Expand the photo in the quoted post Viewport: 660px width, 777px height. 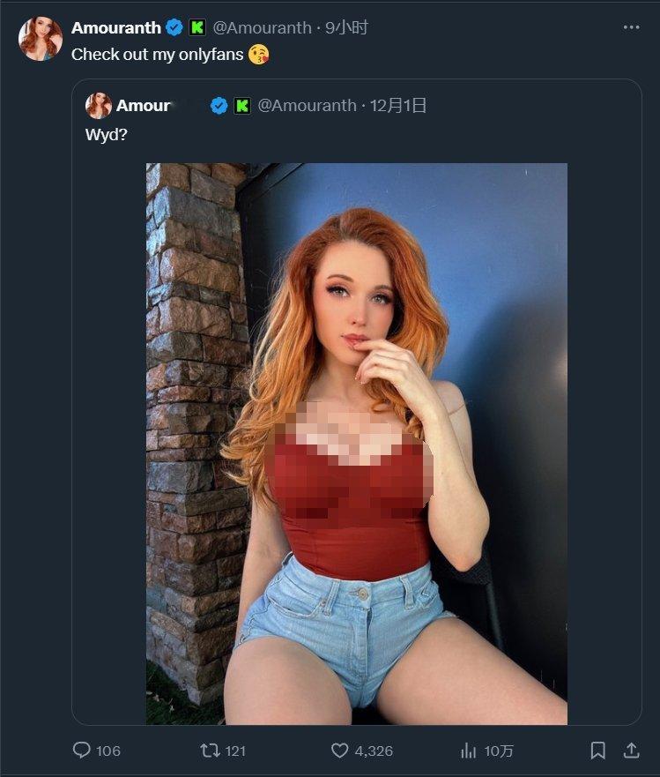[x=357, y=444]
